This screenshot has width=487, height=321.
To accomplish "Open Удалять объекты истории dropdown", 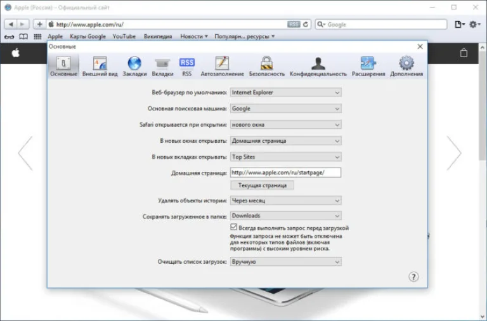I will [x=285, y=200].
